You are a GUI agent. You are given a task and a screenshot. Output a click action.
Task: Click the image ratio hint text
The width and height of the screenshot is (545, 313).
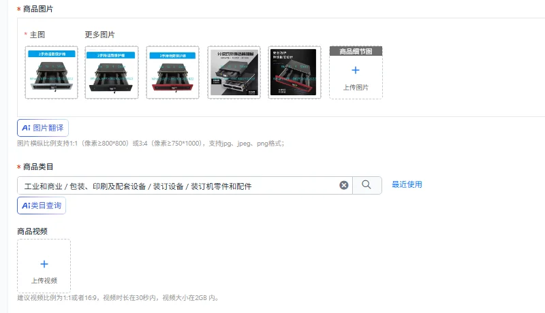coord(151,144)
